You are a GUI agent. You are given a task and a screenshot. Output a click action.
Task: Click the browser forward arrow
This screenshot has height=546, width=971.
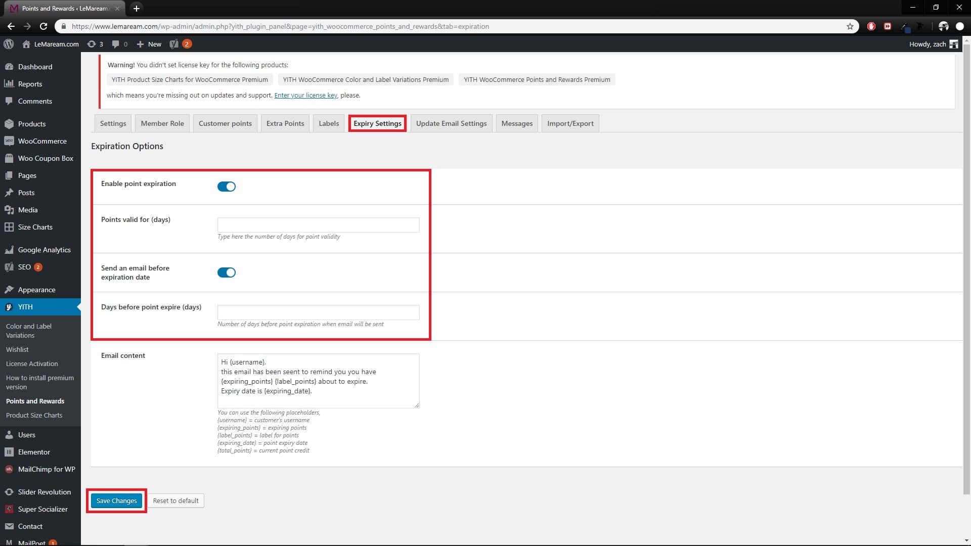(27, 26)
